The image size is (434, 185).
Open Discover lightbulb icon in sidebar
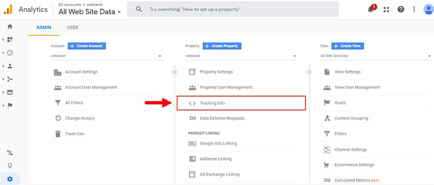(10, 166)
